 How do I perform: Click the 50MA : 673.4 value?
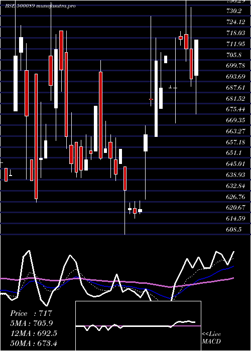click(x=34, y=343)
